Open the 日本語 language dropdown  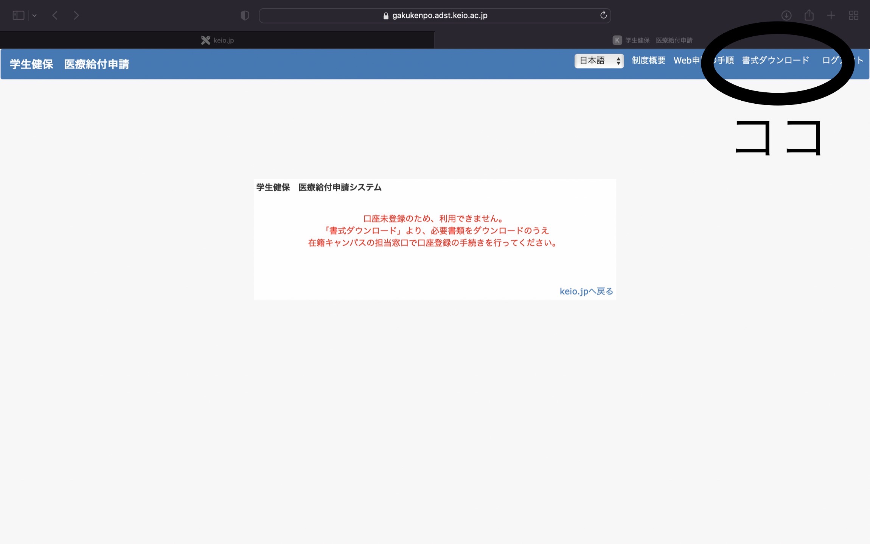[599, 61]
